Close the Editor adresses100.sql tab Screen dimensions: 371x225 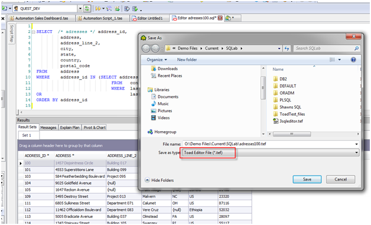(220, 18)
